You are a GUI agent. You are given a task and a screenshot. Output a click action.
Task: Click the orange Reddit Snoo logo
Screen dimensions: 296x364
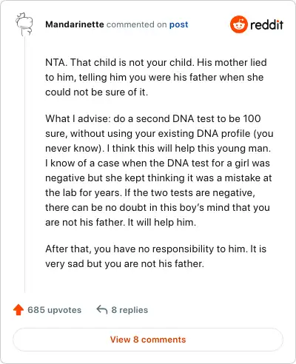(x=238, y=24)
